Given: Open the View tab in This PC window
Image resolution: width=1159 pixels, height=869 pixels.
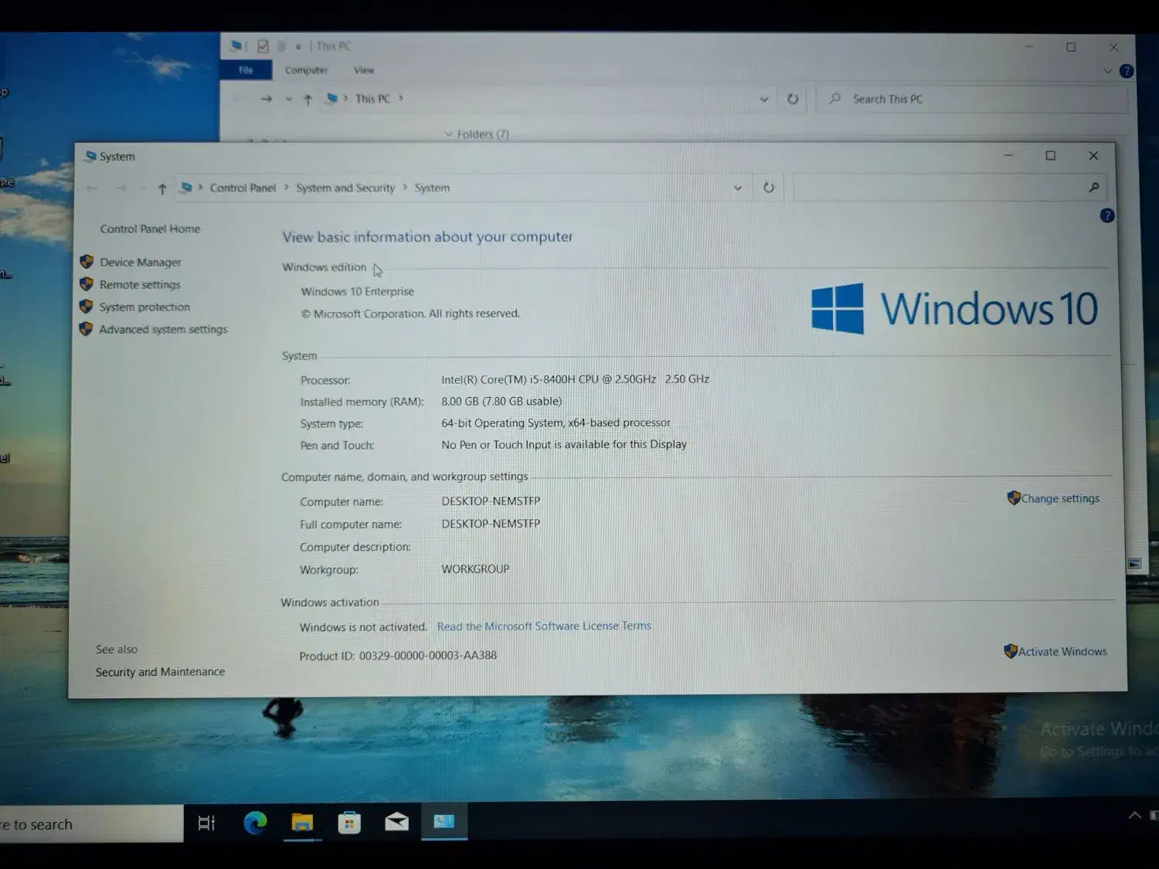Looking at the screenshot, I should coord(364,70).
